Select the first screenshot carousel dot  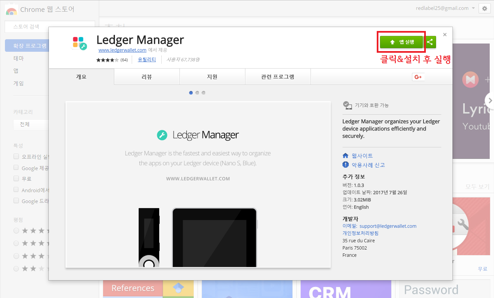191,93
